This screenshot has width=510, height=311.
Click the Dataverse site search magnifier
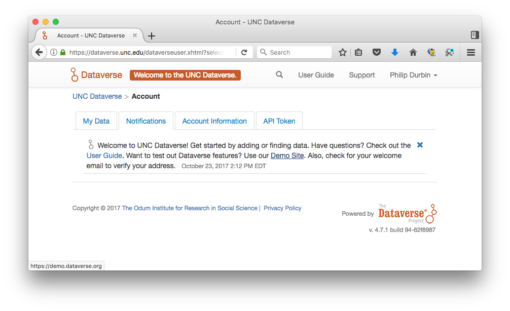click(279, 75)
